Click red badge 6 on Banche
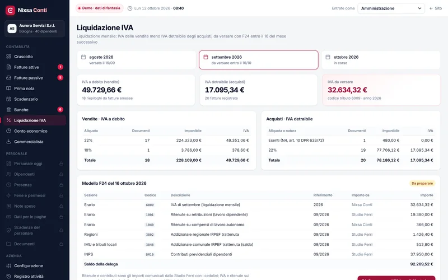This screenshot has width=448, height=280. (x=60, y=109)
